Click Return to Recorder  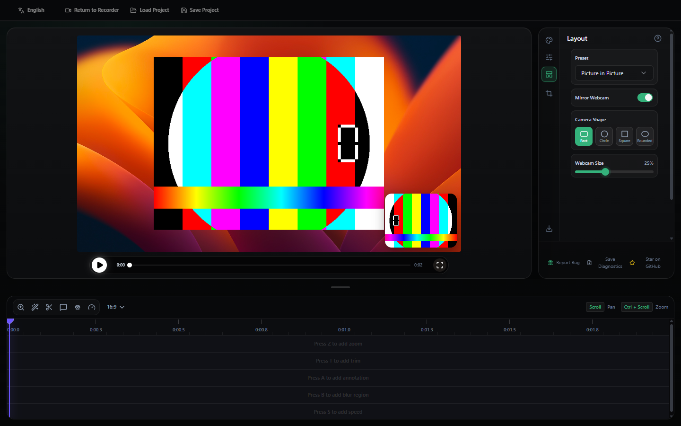pyautogui.click(x=92, y=10)
